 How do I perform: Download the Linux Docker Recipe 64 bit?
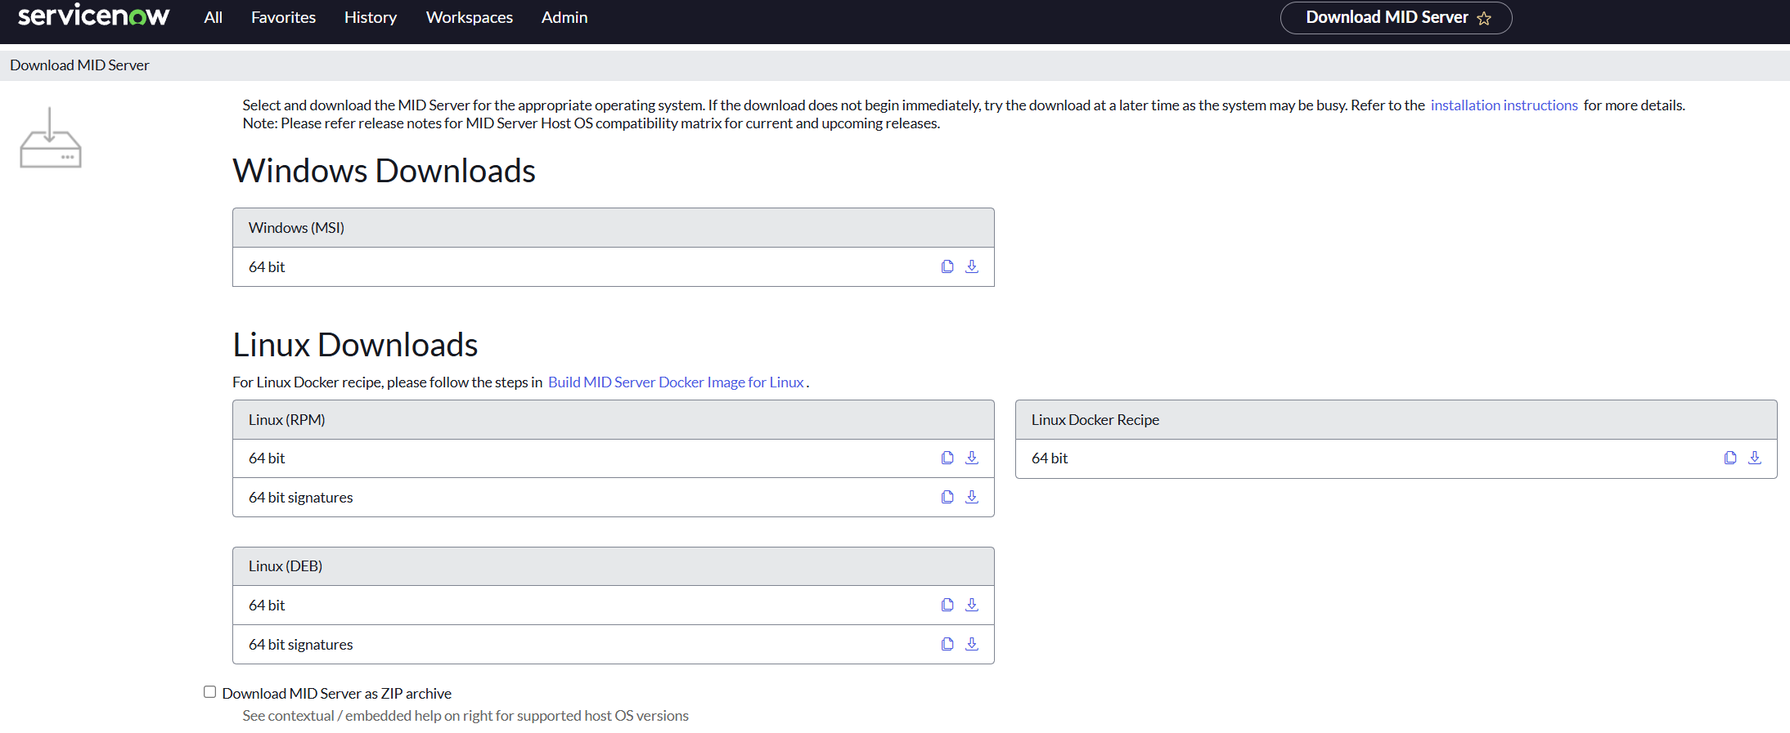click(1755, 458)
